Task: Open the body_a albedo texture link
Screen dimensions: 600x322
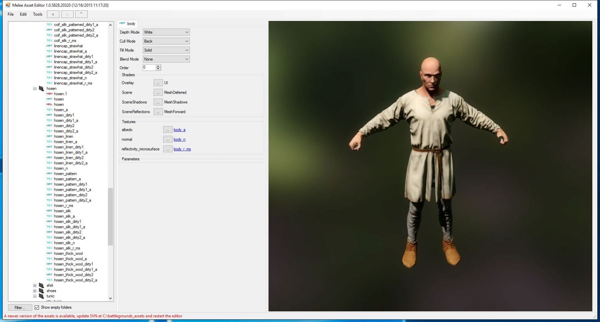Action: coord(179,130)
